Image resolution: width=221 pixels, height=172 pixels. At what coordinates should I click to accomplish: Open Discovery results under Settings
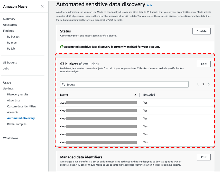coord(18,94)
